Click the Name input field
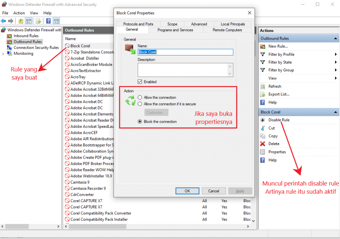 (185, 52)
